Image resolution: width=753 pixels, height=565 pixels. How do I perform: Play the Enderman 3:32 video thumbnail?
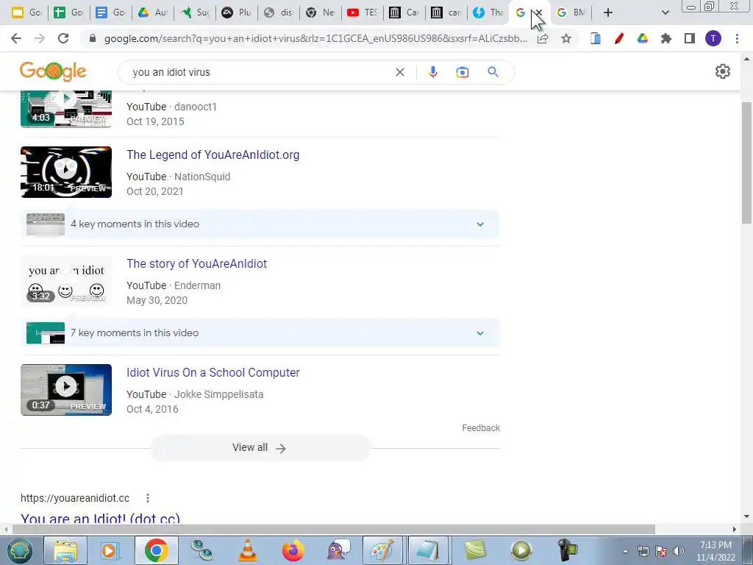tap(66, 281)
